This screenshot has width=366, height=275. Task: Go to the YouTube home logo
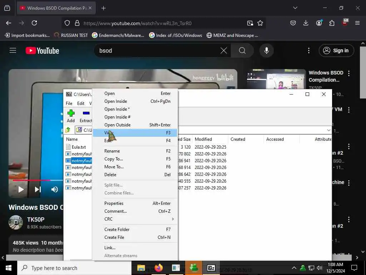[42, 50]
